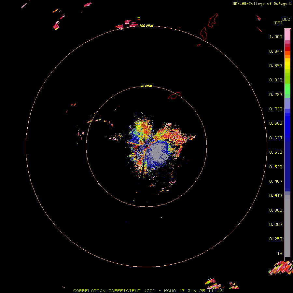Click the black radar site dot at center

click(147, 146)
